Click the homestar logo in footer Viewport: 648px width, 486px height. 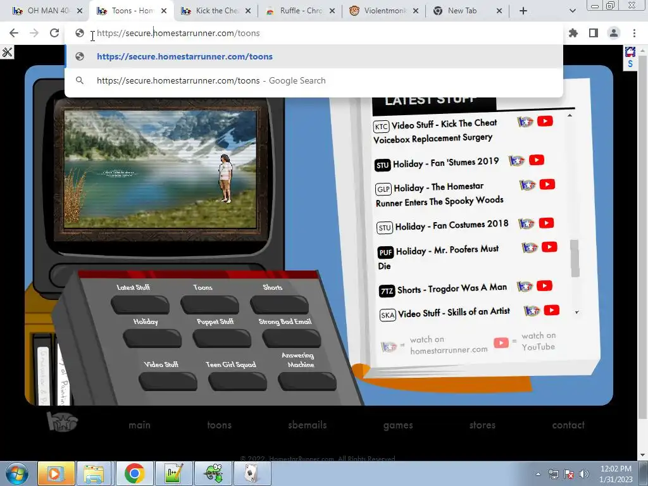pyautogui.click(x=62, y=421)
